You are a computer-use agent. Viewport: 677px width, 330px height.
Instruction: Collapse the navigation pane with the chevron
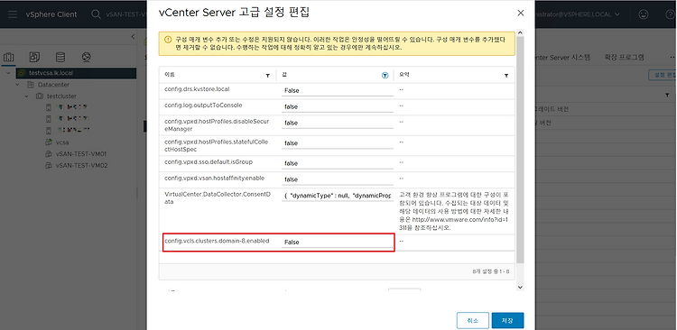(133, 37)
